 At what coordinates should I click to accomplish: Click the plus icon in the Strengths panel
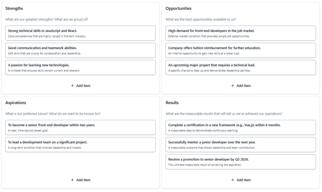[x=72, y=86]
